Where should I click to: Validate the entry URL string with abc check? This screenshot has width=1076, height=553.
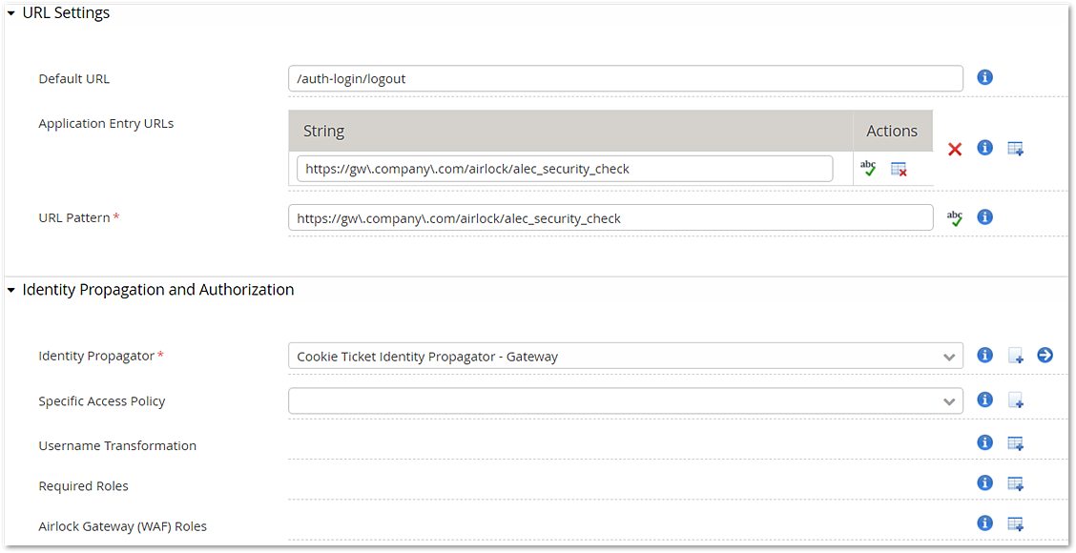(x=868, y=168)
